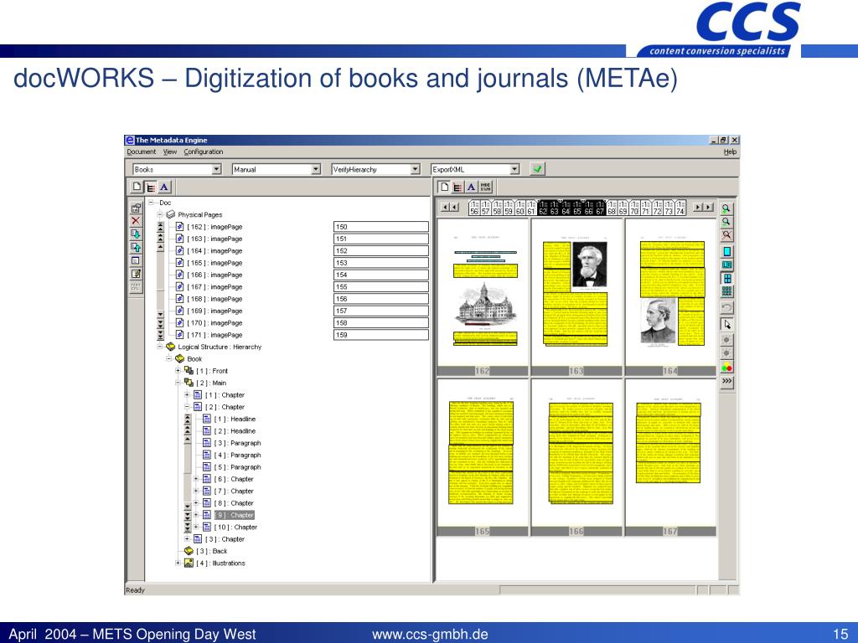Select page tab 58 in the page strip
The width and height of the screenshot is (858, 643).
click(x=497, y=208)
